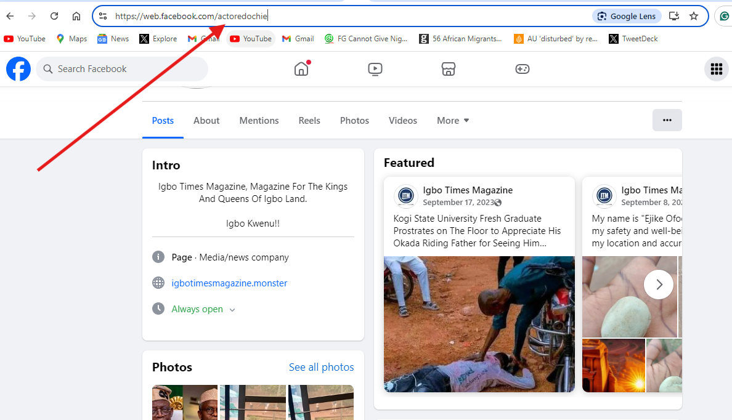Open the browser home page icon
Viewport: 732px width, 420px height.
(x=76, y=17)
